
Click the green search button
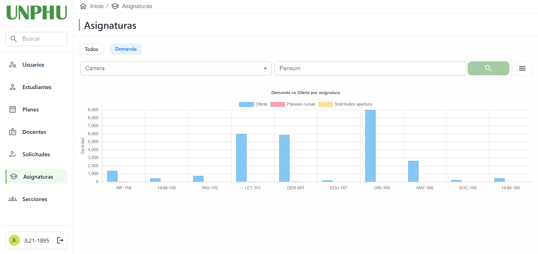click(488, 68)
